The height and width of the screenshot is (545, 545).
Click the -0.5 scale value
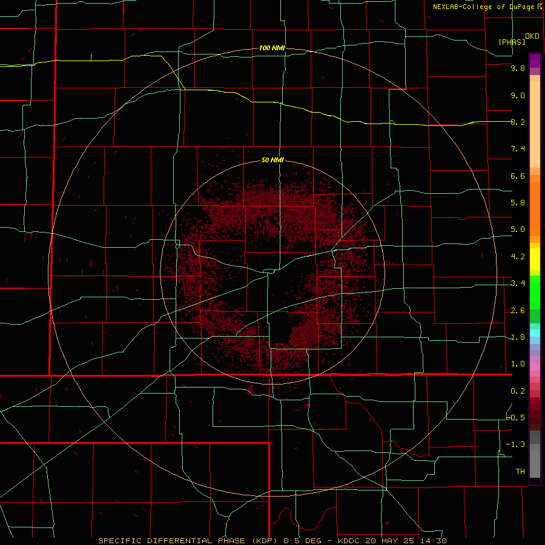516,417
